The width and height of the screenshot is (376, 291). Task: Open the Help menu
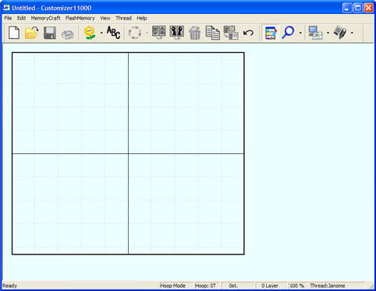pyautogui.click(x=142, y=18)
